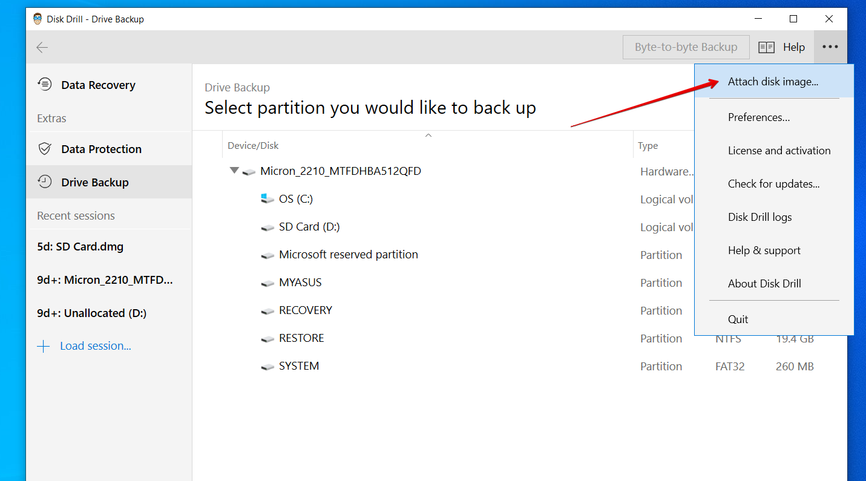The height and width of the screenshot is (481, 866).
Task: Go to the Data Recovery section
Action: click(109, 85)
